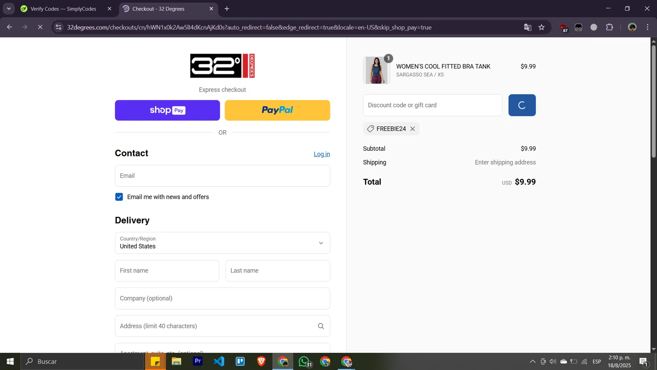Open site information icon in address bar

(x=59, y=27)
